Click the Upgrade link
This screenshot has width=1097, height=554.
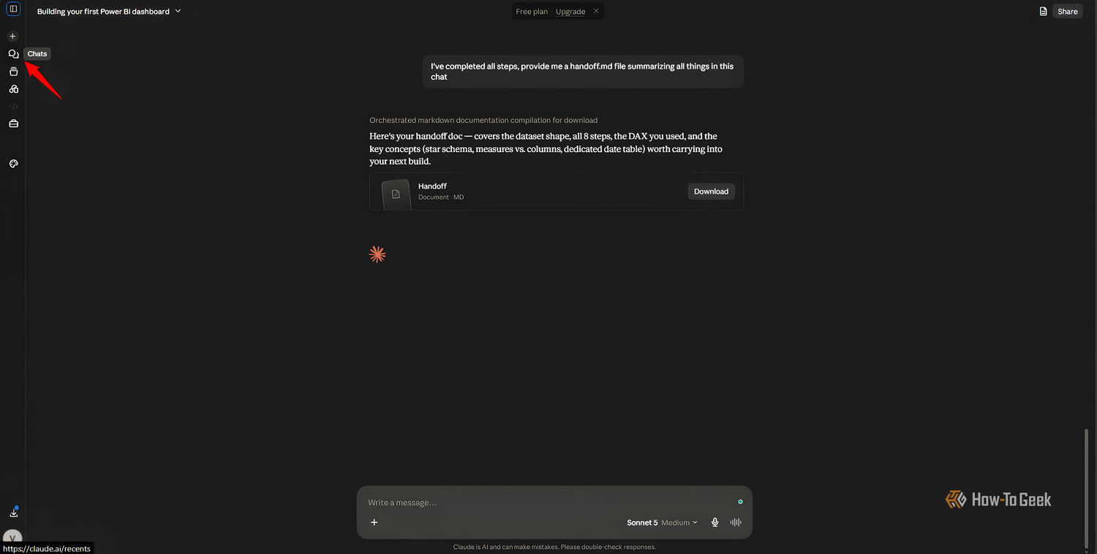(570, 12)
